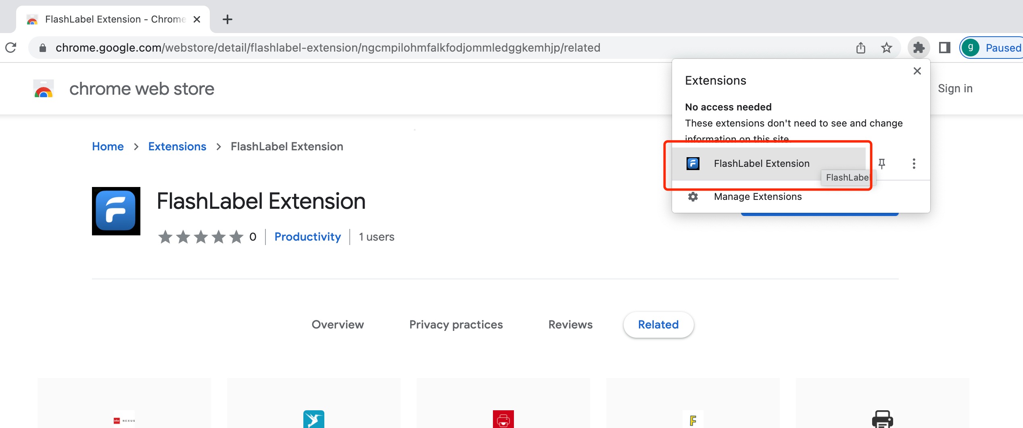
Task: Switch to the Overview tab
Action: click(x=338, y=324)
